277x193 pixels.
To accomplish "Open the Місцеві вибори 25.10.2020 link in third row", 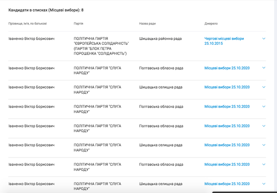I will coord(227,87).
